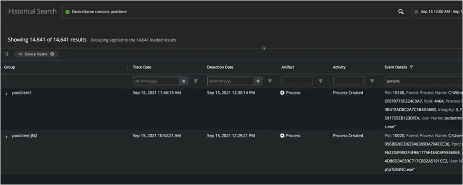Expand the podclient-JN2 group
The image size is (463, 185).
[7, 137]
